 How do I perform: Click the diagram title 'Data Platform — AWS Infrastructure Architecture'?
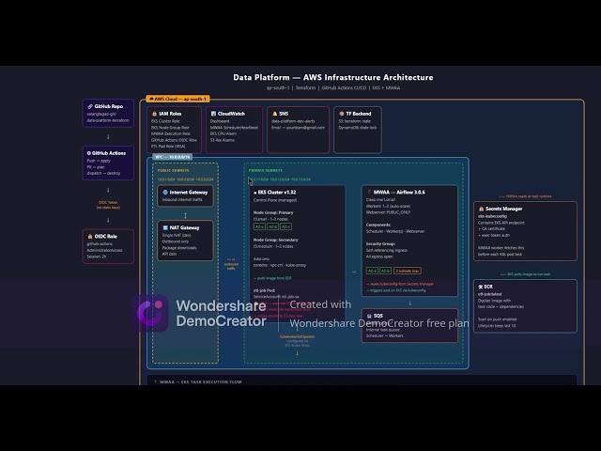pos(333,77)
